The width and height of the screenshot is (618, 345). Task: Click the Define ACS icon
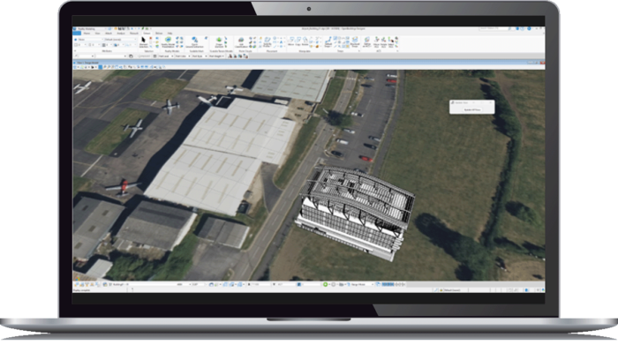pyautogui.click(x=367, y=41)
